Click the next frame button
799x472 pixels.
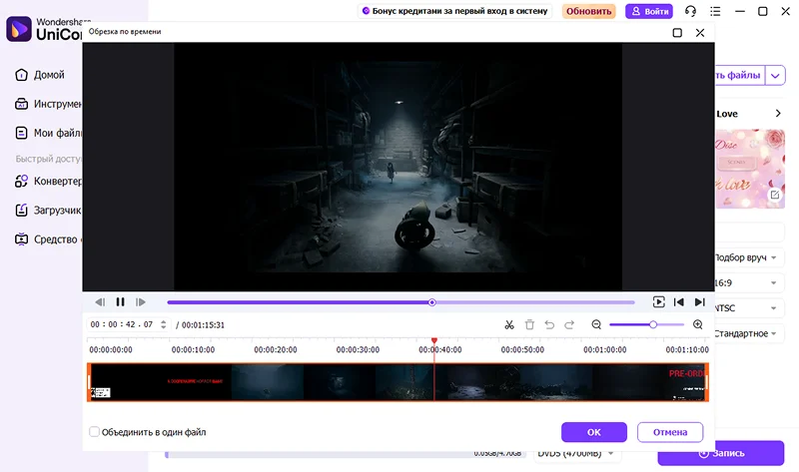tap(140, 302)
